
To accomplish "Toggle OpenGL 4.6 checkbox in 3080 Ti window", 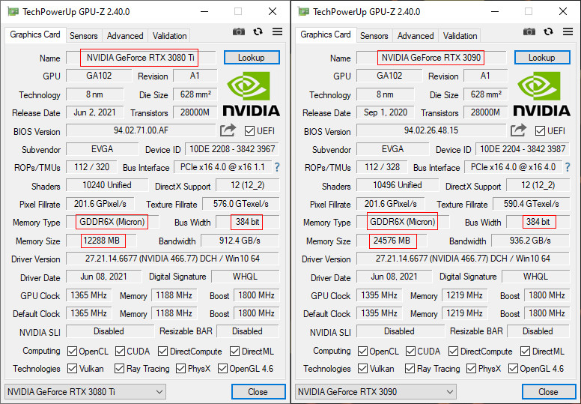I will click(222, 368).
